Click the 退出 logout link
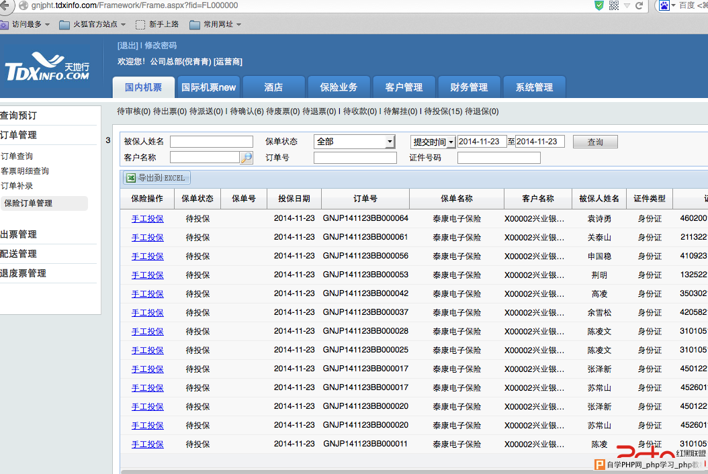708x474 pixels. click(x=128, y=46)
